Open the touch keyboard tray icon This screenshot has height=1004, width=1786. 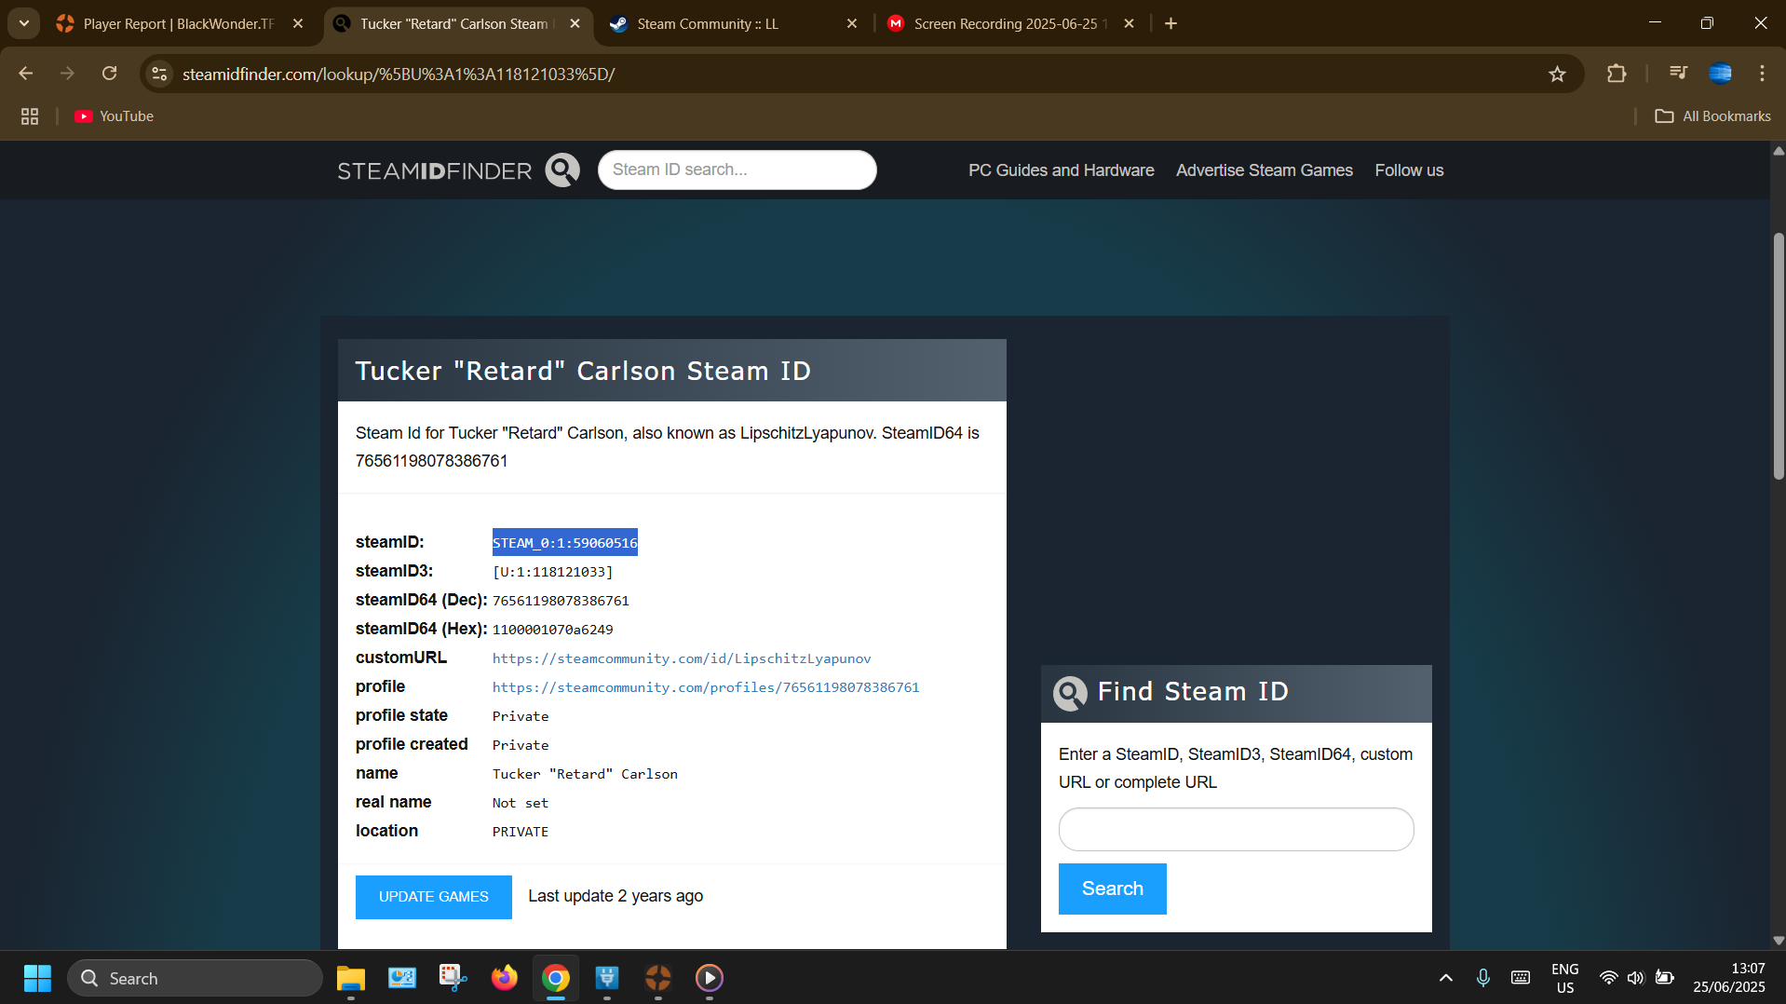(x=1521, y=978)
